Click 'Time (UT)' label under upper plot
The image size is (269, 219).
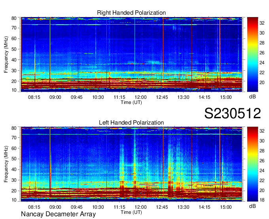pyautogui.click(x=131, y=102)
